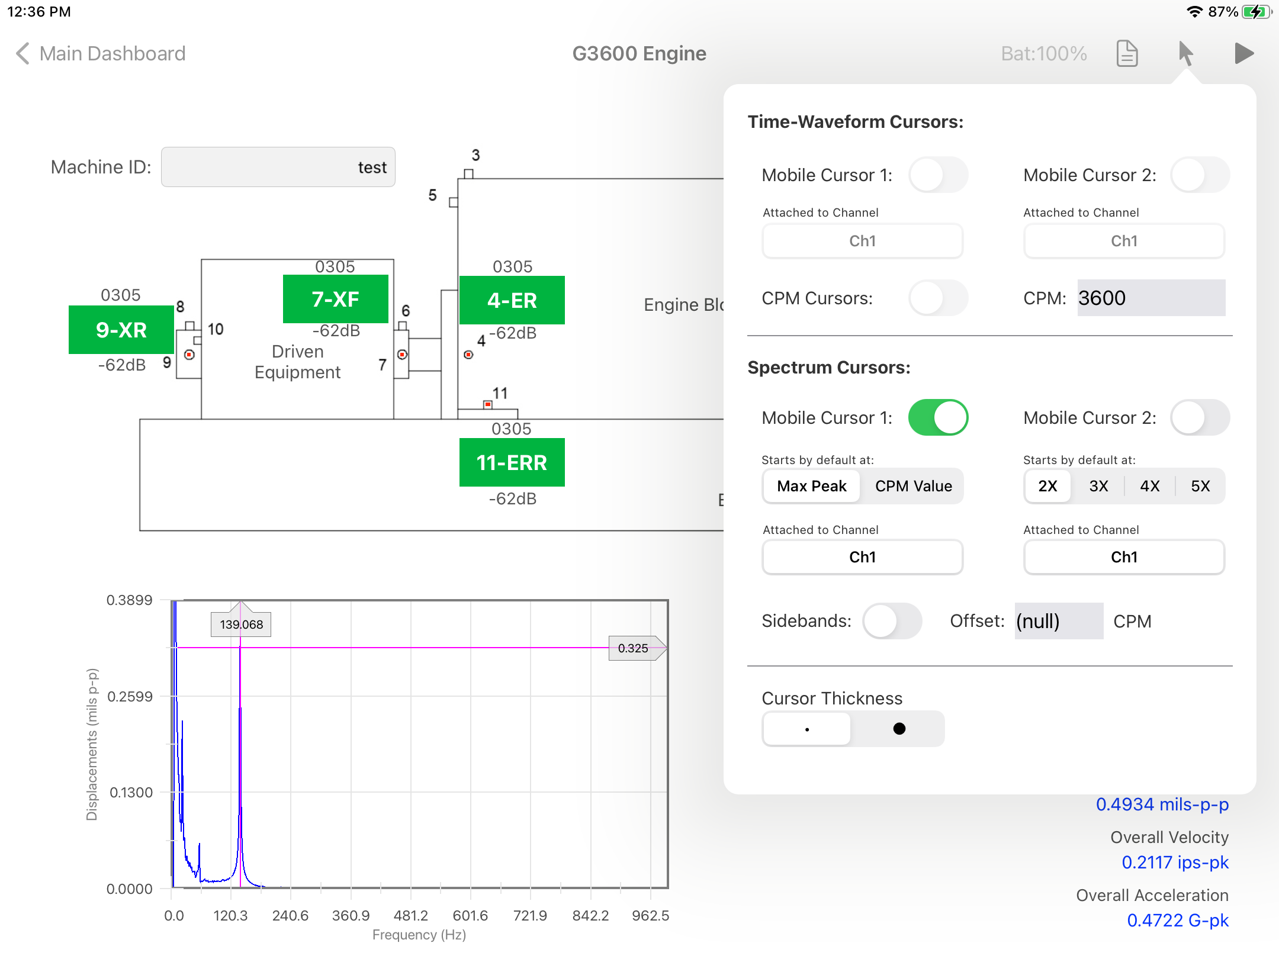Image resolution: width=1279 pixels, height=959 pixels.
Task: Open Spectrum Cursor 2 Ch1 channel selector
Action: 1124,557
